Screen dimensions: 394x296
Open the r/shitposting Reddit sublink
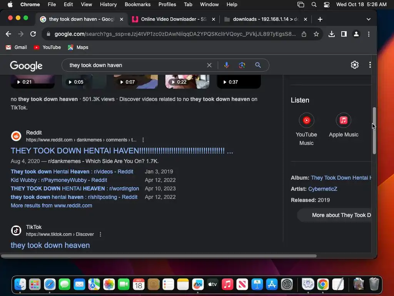point(74,197)
